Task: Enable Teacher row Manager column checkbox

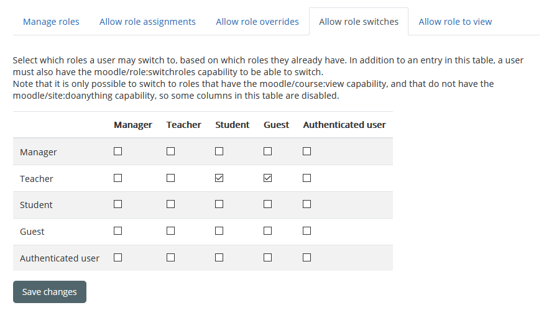Action: pos(118,178)
